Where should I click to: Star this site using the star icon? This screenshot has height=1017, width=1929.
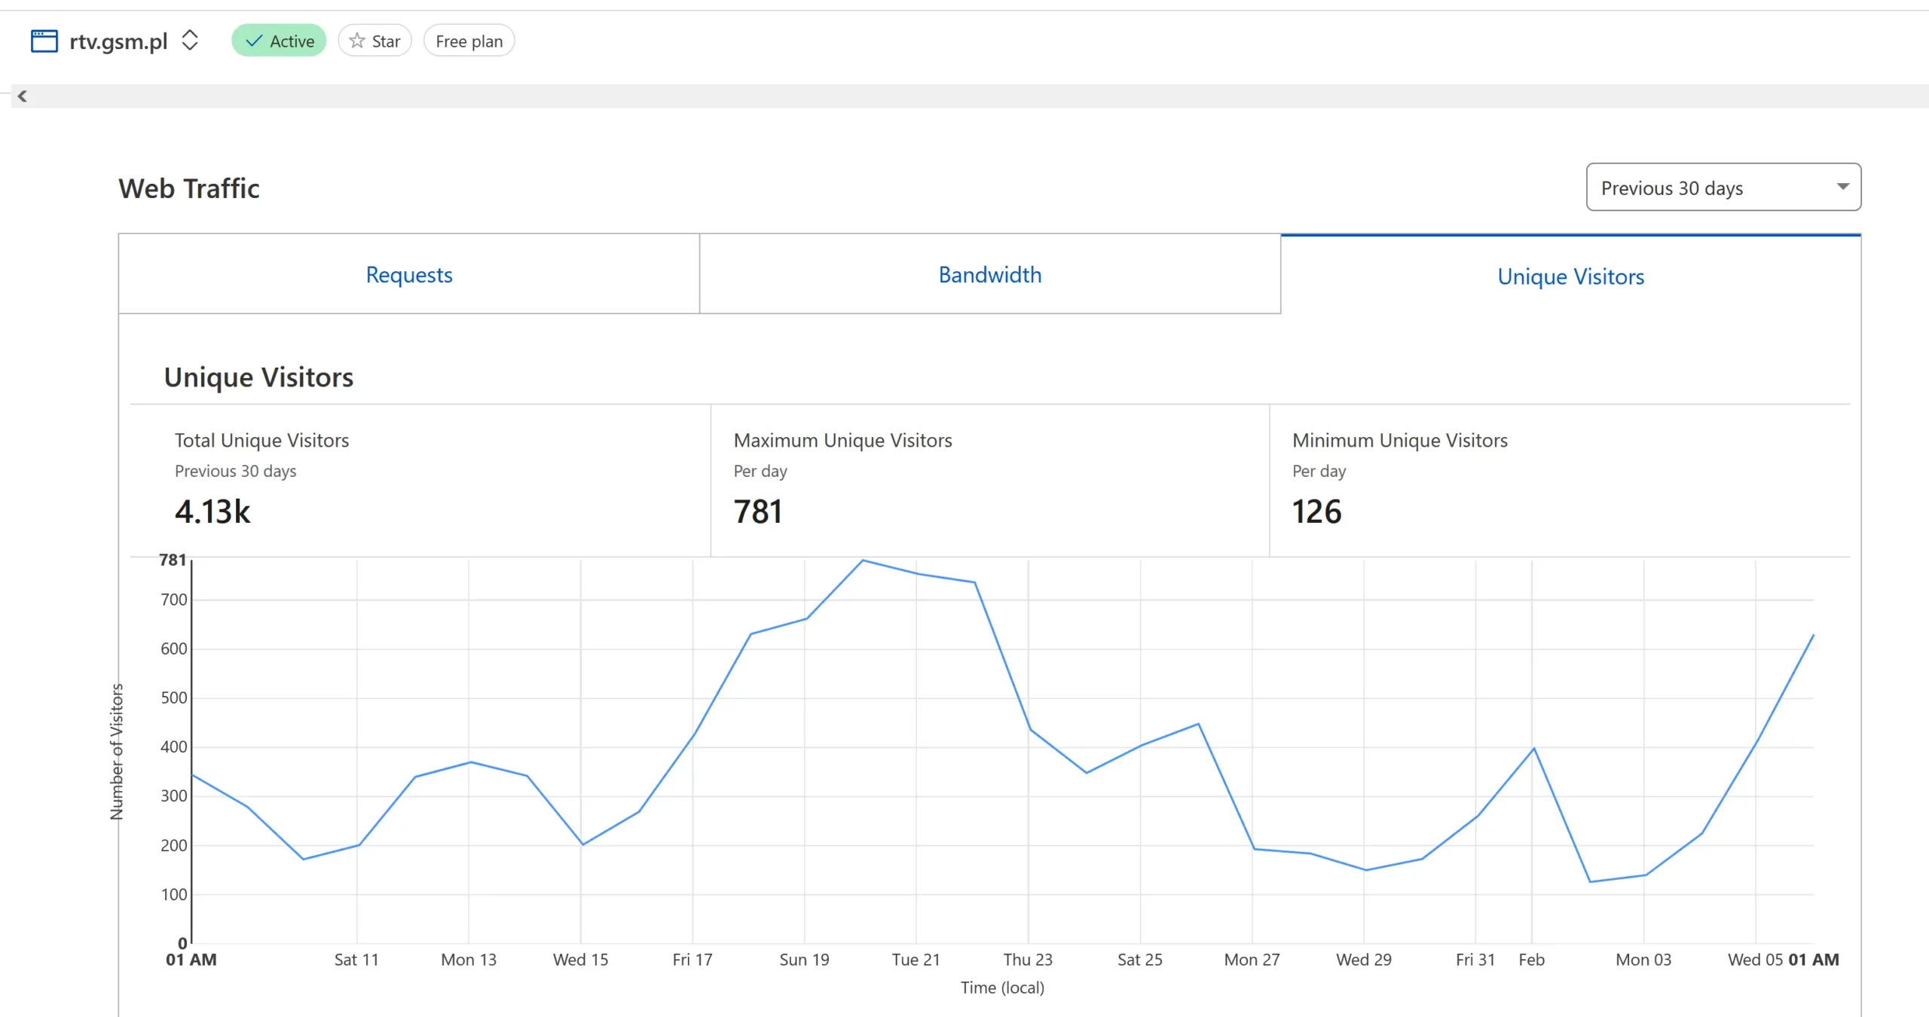click(357, 41)
